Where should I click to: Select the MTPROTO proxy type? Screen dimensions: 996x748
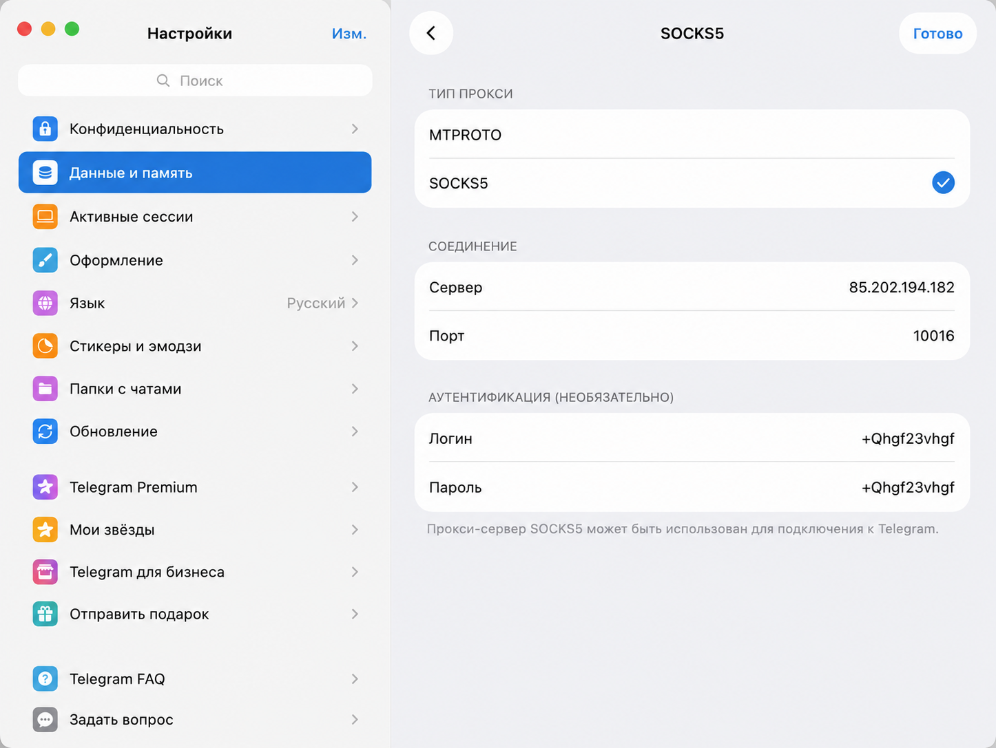click(692, 135)
